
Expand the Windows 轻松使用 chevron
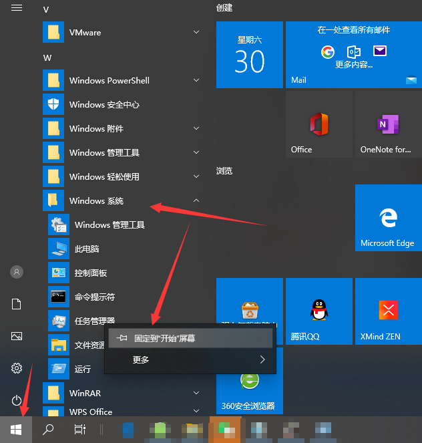(196, 176)
